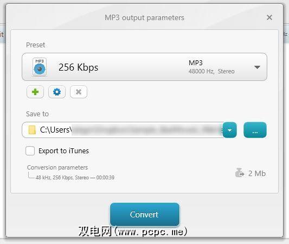
Task: Enable the Export to iTunes checkbox
Action: (30, 151)
